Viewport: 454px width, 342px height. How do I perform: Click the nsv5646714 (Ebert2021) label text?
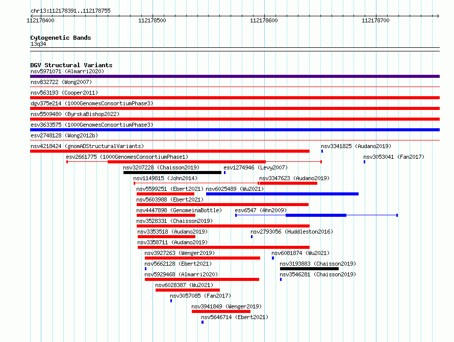235,317
